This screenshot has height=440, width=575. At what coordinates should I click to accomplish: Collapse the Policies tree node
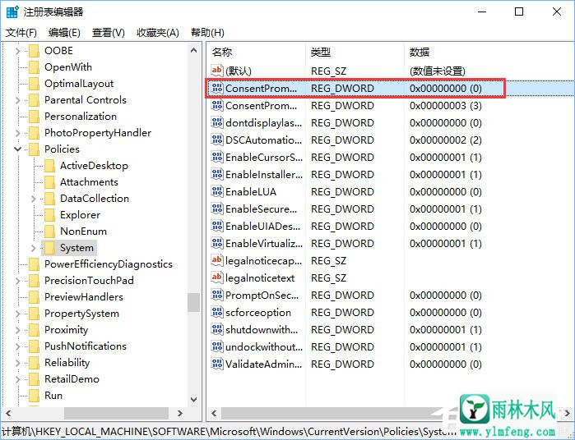pos(17,149)
